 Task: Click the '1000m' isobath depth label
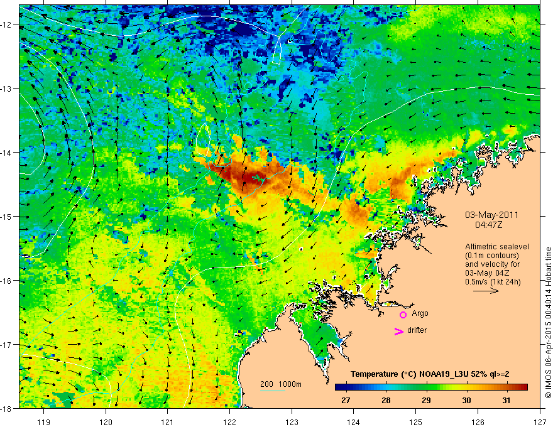tap(290, 384)
